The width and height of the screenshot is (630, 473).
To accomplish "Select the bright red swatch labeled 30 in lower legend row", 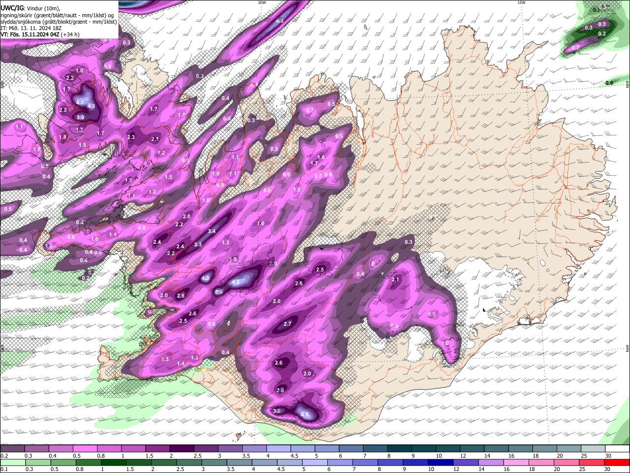I will coord(617,462).
